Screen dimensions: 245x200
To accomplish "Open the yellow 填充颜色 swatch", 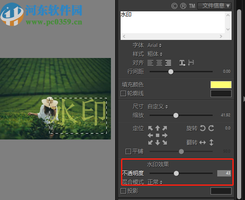I will pyautogui.click(x=221, y=85).
